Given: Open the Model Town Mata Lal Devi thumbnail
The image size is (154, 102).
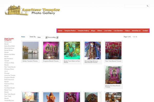Looking at the screenshot, I should [x=72, y=50].
